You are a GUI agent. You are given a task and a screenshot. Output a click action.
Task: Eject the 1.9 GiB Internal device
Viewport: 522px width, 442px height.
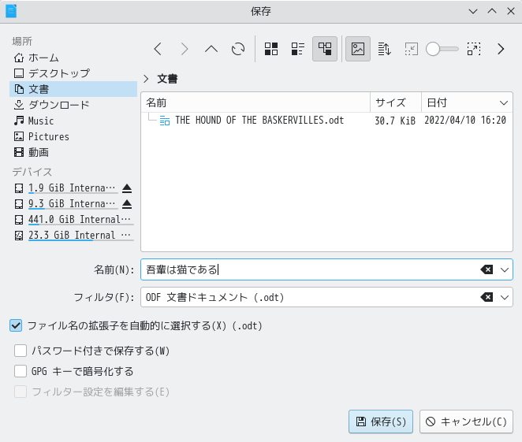point(127,188)
